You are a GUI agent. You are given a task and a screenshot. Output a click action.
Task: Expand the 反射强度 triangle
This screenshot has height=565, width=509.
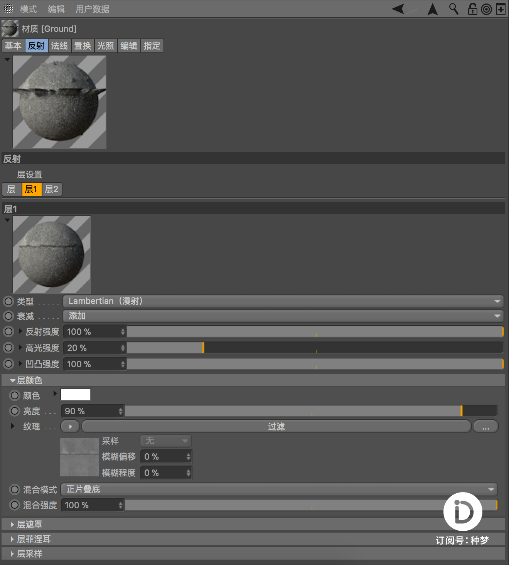point(20,331)
